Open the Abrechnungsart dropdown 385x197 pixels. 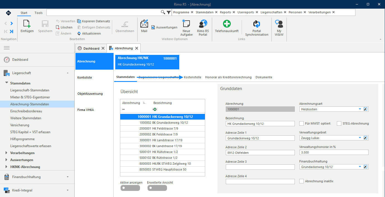point(360,109)
